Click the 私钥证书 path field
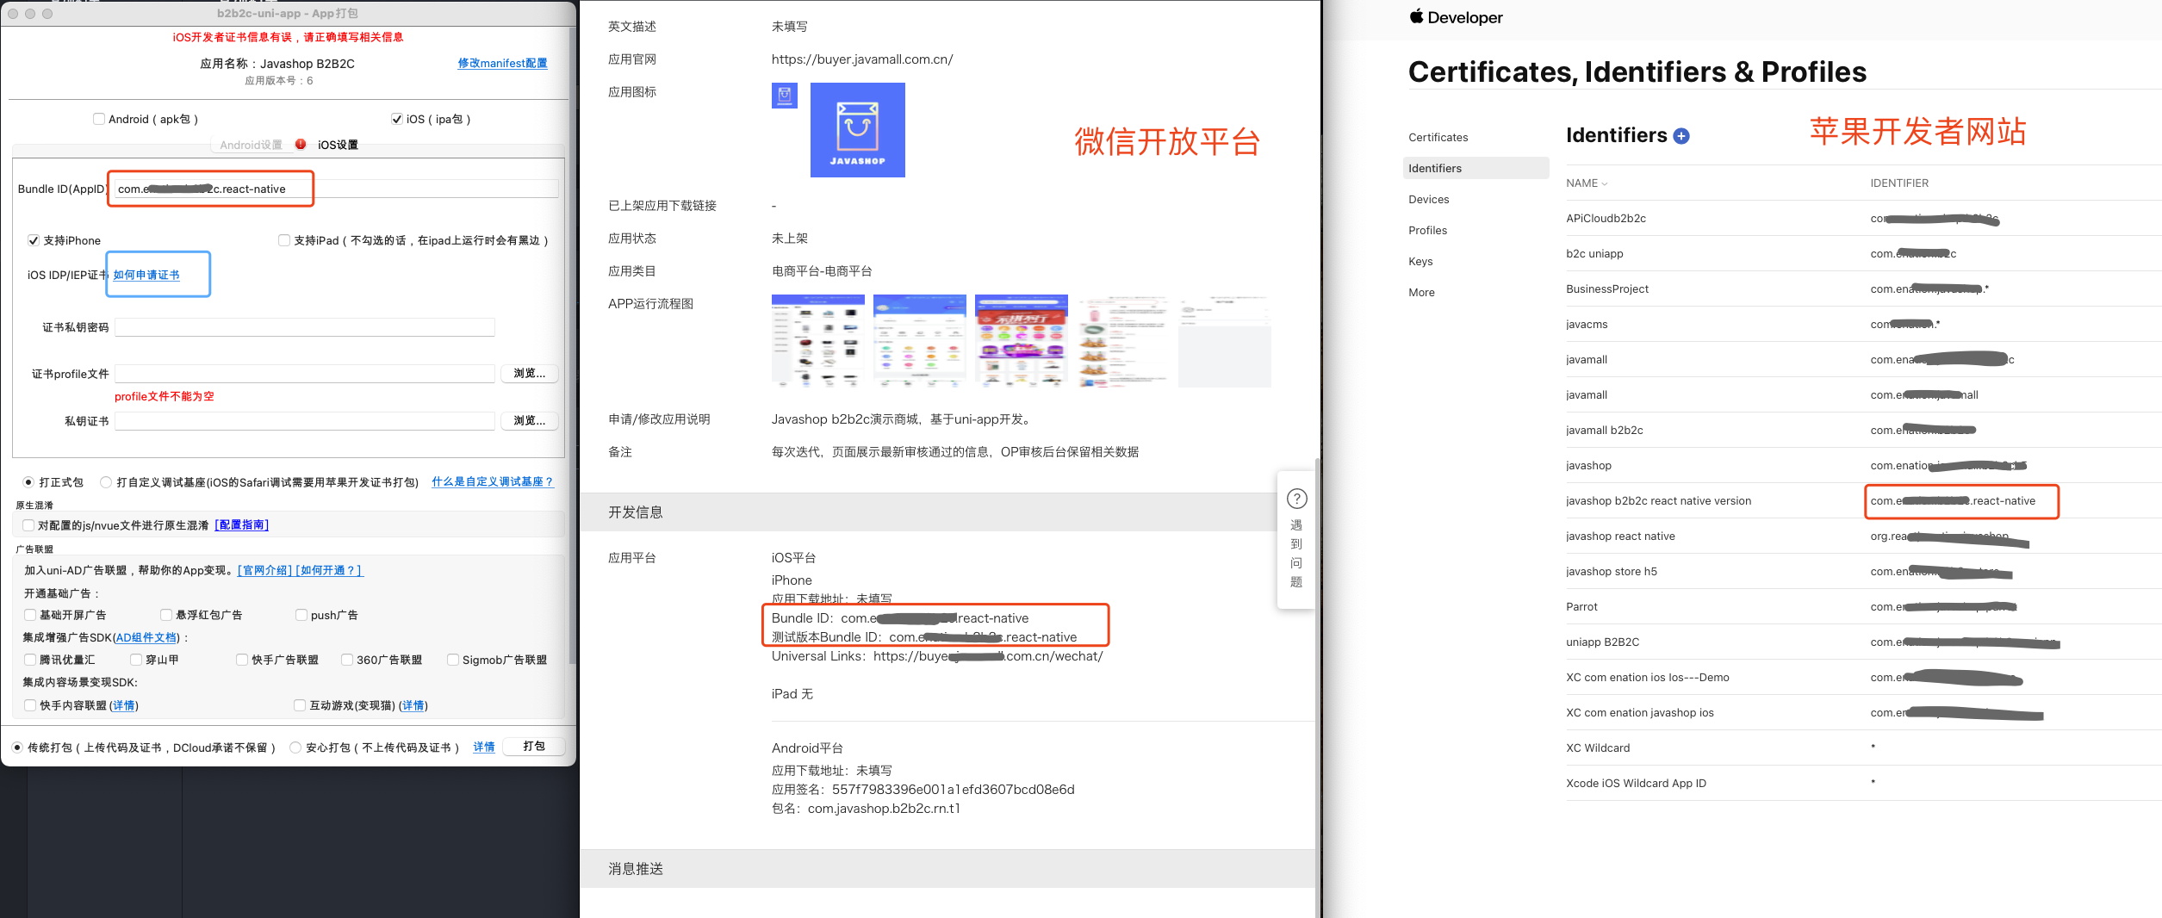The image size is (2162, 918). click(x=305, y=421)
